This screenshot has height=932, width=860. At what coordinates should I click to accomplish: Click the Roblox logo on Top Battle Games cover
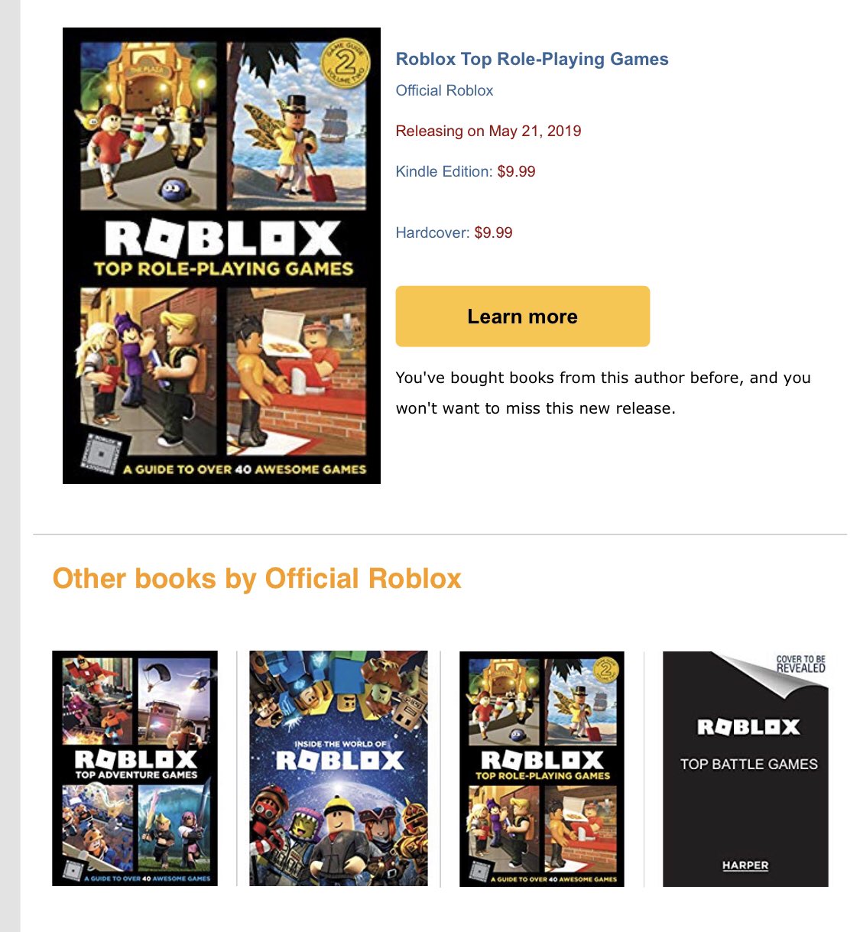[748, 726]
